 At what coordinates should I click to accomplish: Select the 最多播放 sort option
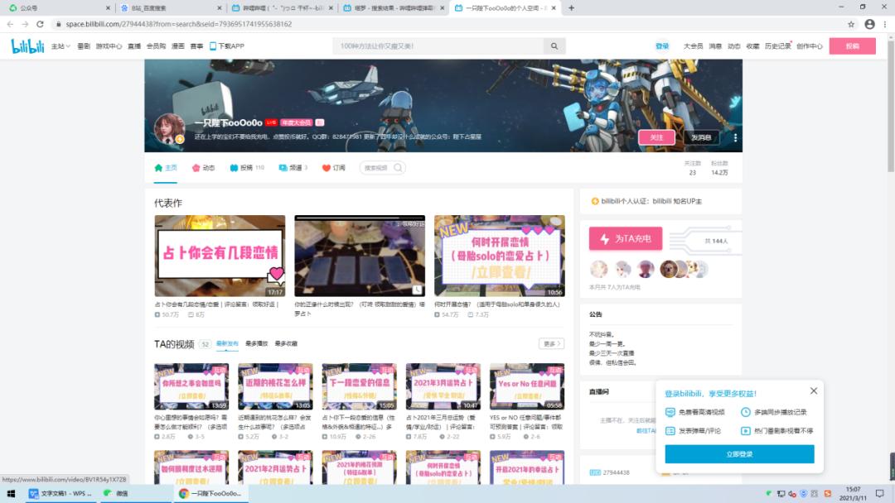coord(256,343)
